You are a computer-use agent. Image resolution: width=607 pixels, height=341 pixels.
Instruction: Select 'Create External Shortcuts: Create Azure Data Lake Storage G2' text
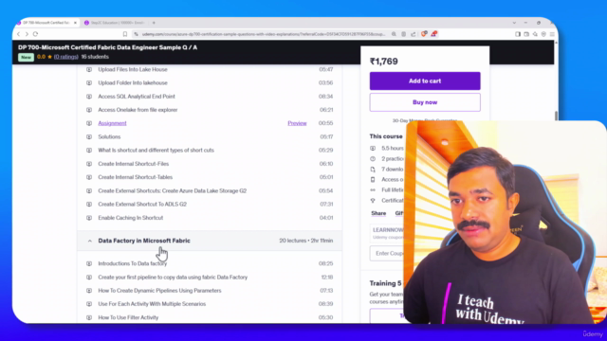tap(173, 190)
